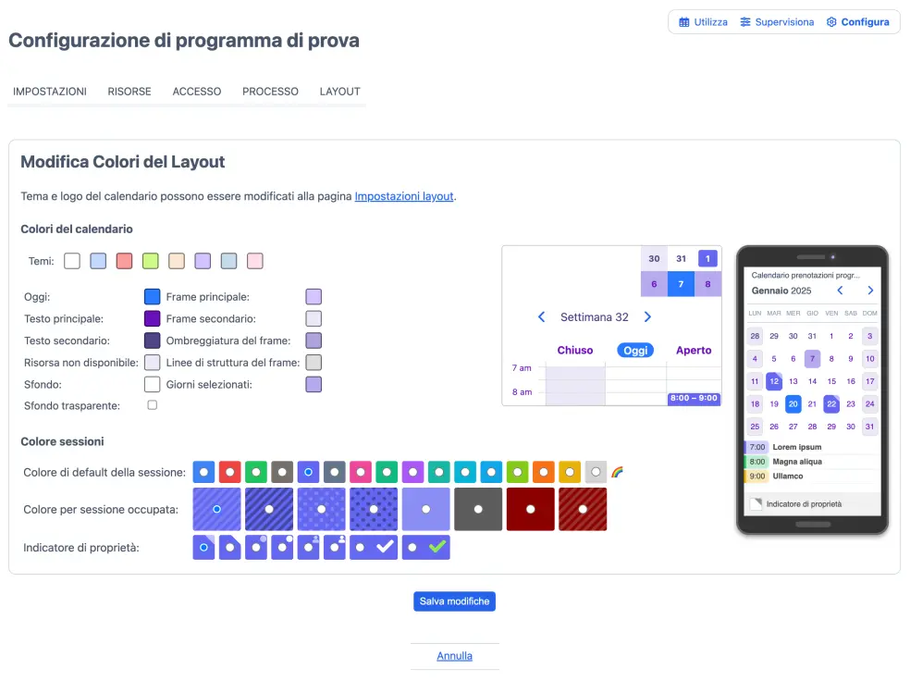
Task: Open the Ullamco 9:00 entry
Action: point(812,477)
